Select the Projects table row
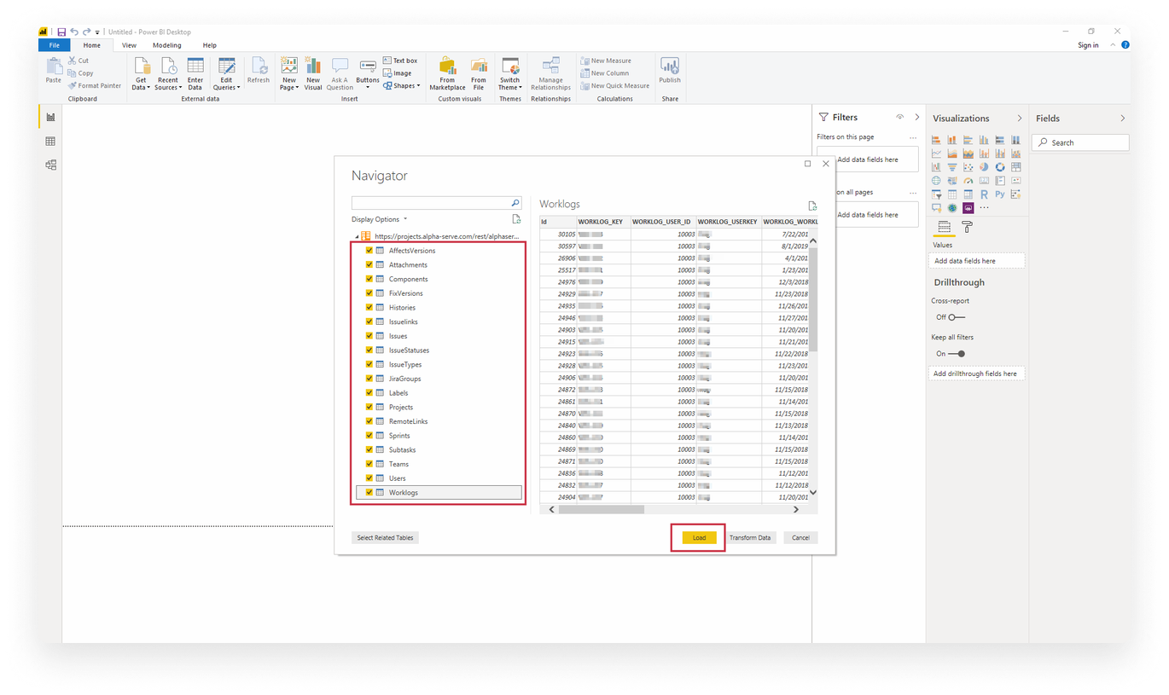The height and width of the screenshot is (695, 1169). pyautogui.click(x=438, y=407)
